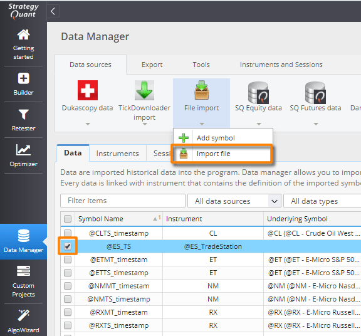Expand the SQ Equity data dropdown arrow

coord(259,124)
